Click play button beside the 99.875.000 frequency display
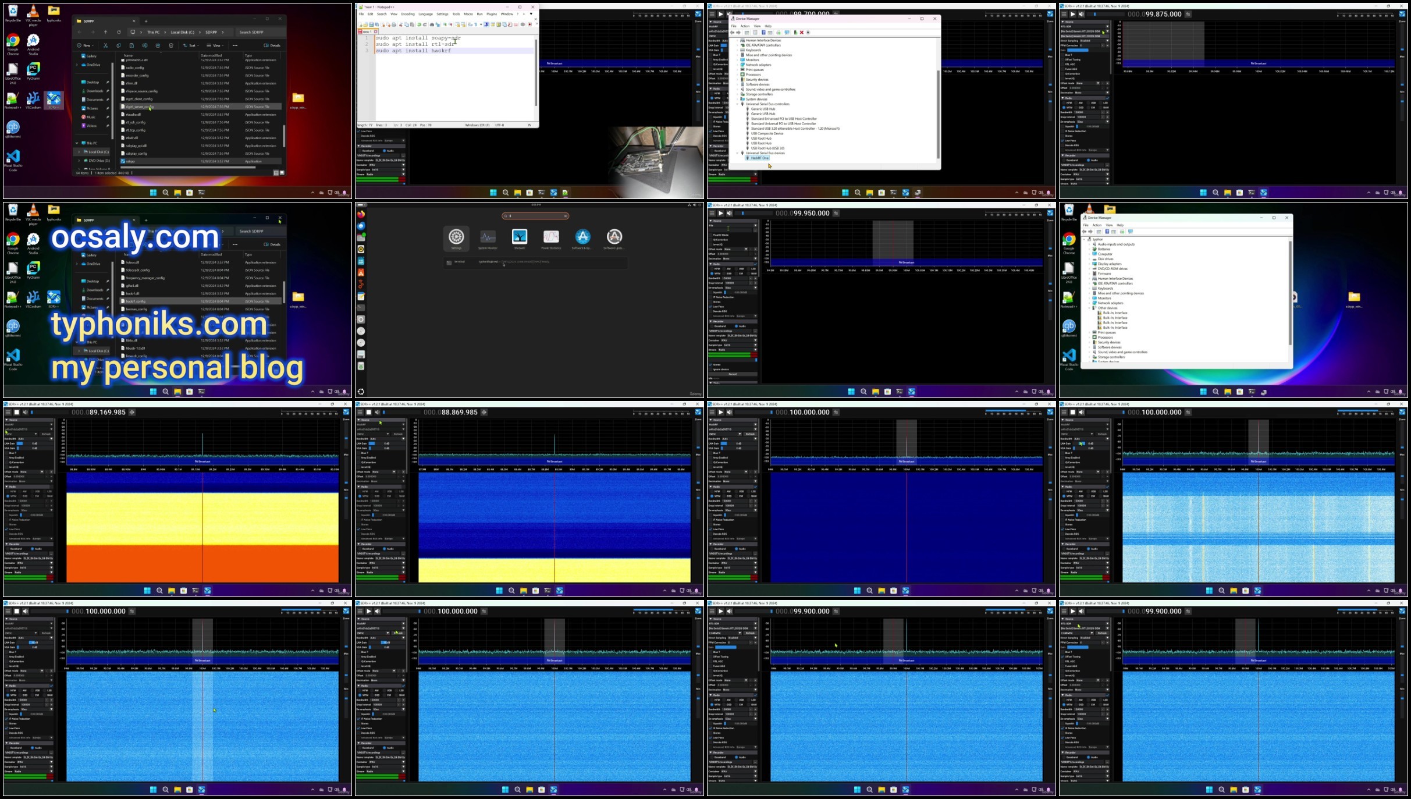The width and height of the screenshot is (1411, 799). [x=1072, y=14]
